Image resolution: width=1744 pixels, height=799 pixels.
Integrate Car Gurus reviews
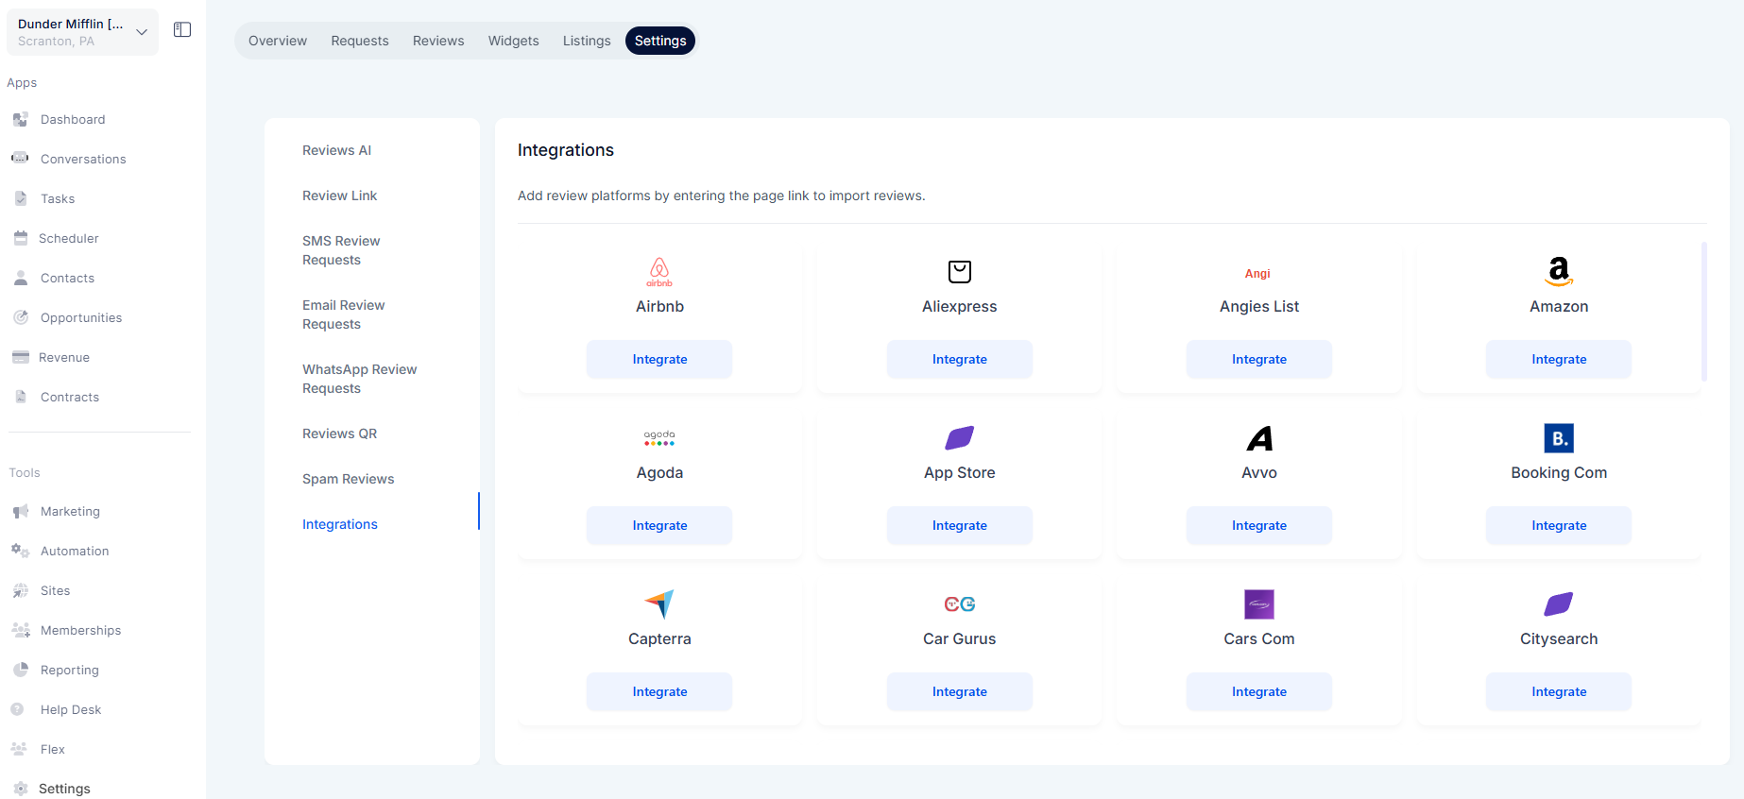(960, 691)
